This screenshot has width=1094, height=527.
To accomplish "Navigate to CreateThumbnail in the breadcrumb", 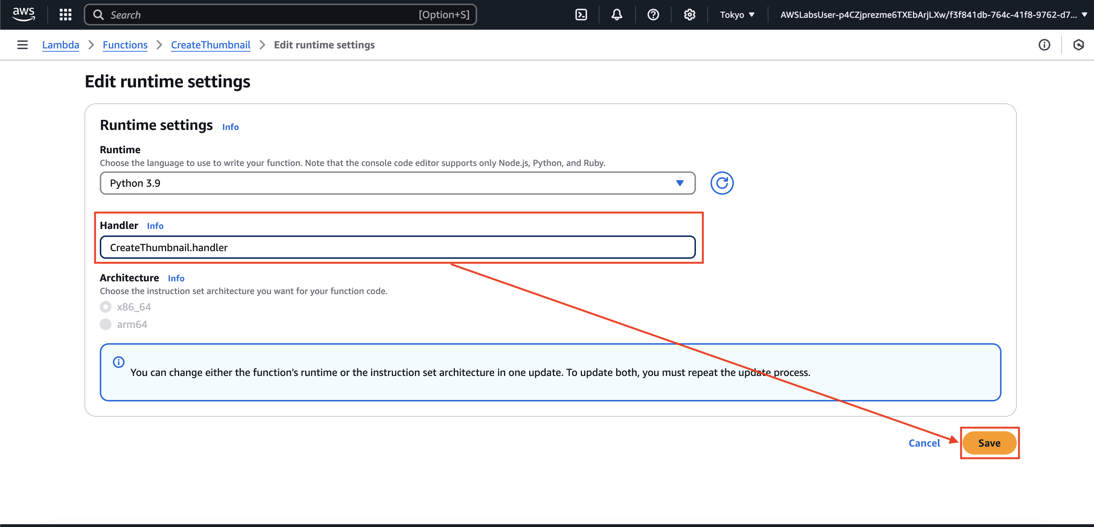I will tap(210, 45).
